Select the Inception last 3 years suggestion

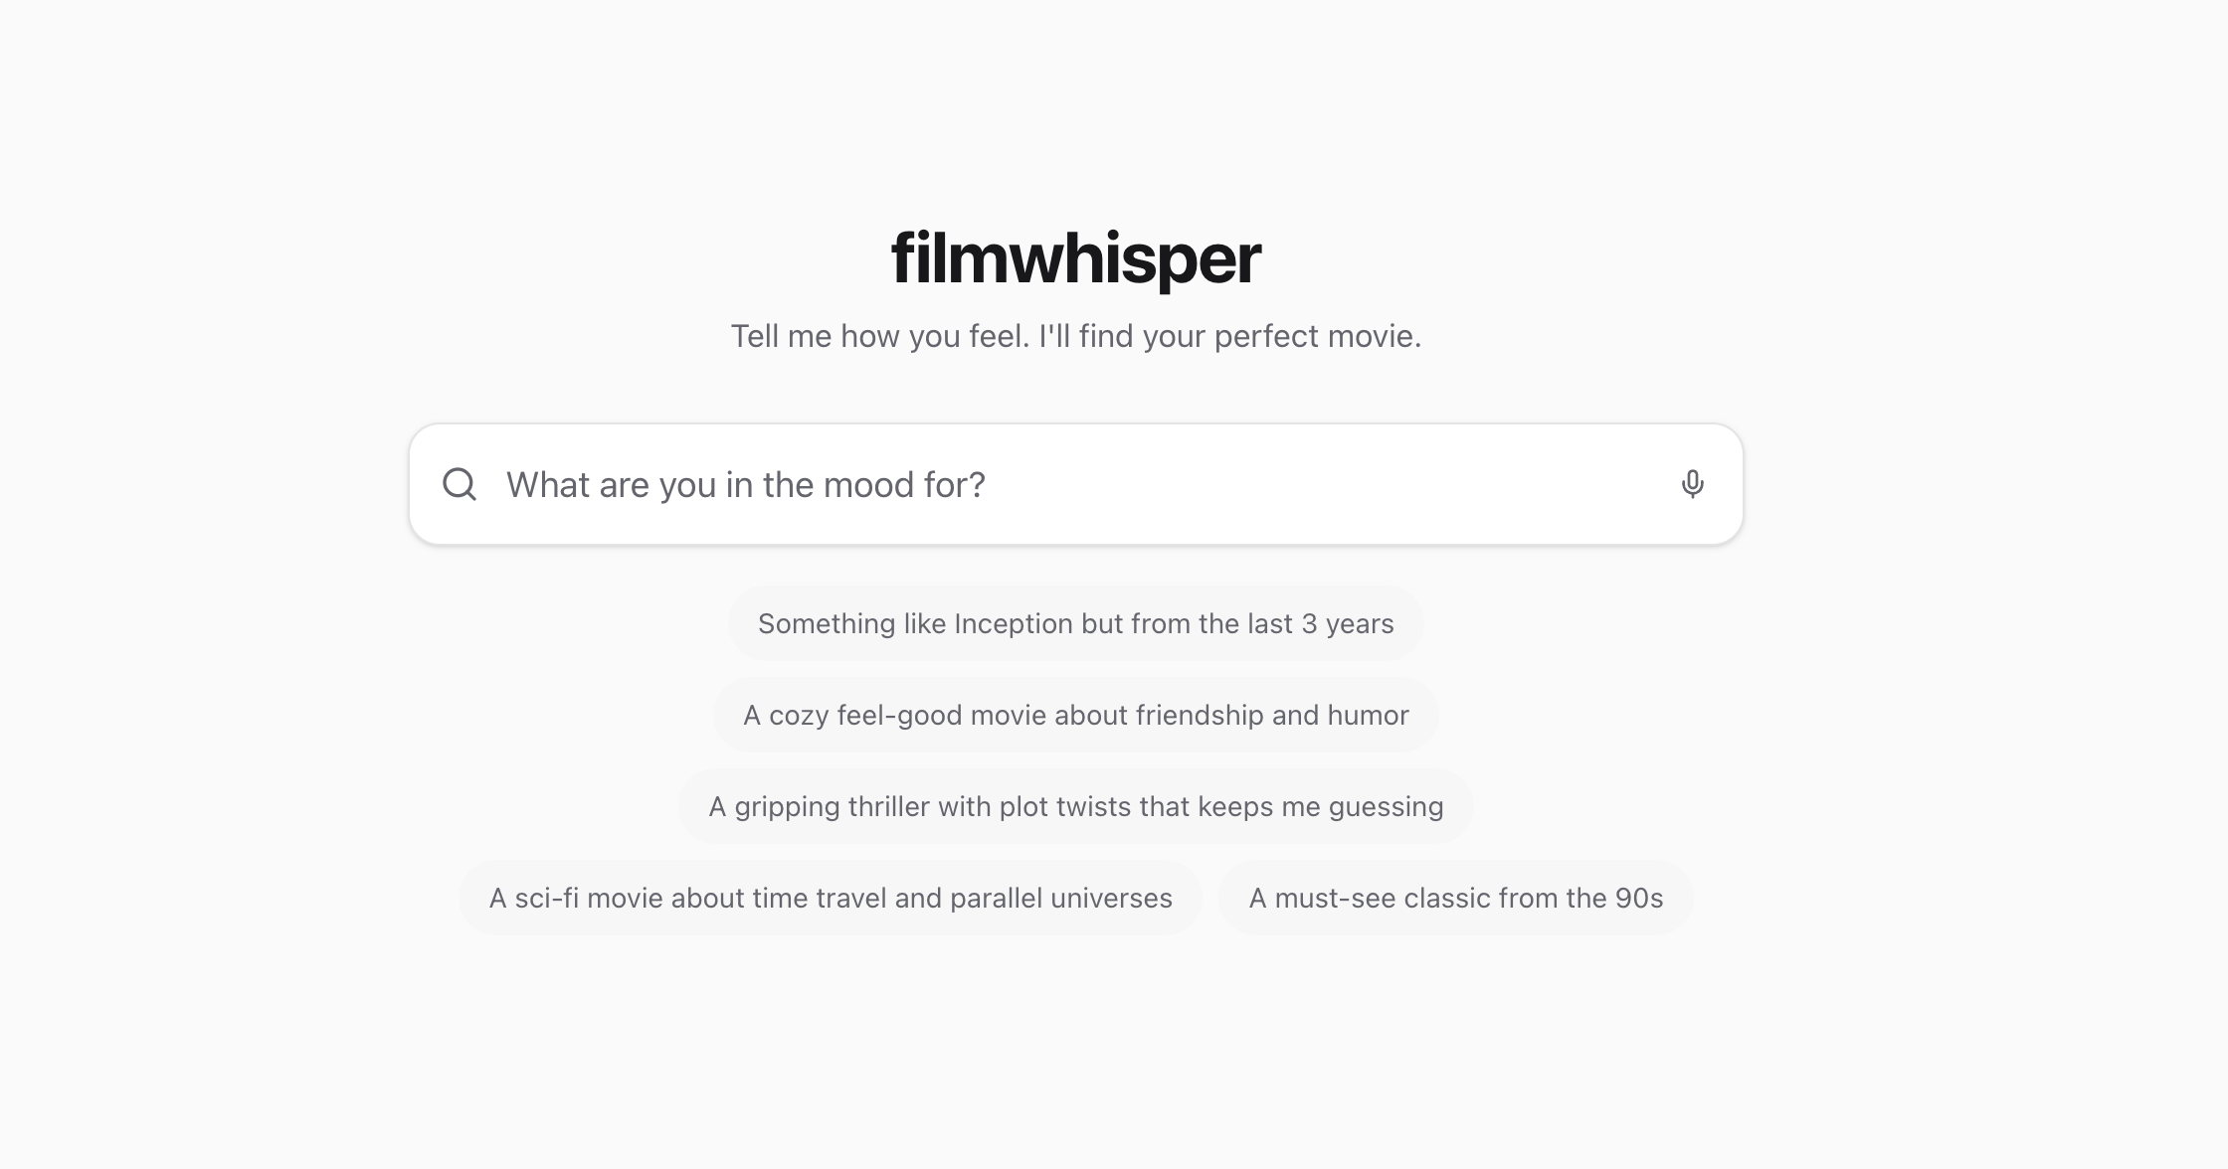(1075, 623)
